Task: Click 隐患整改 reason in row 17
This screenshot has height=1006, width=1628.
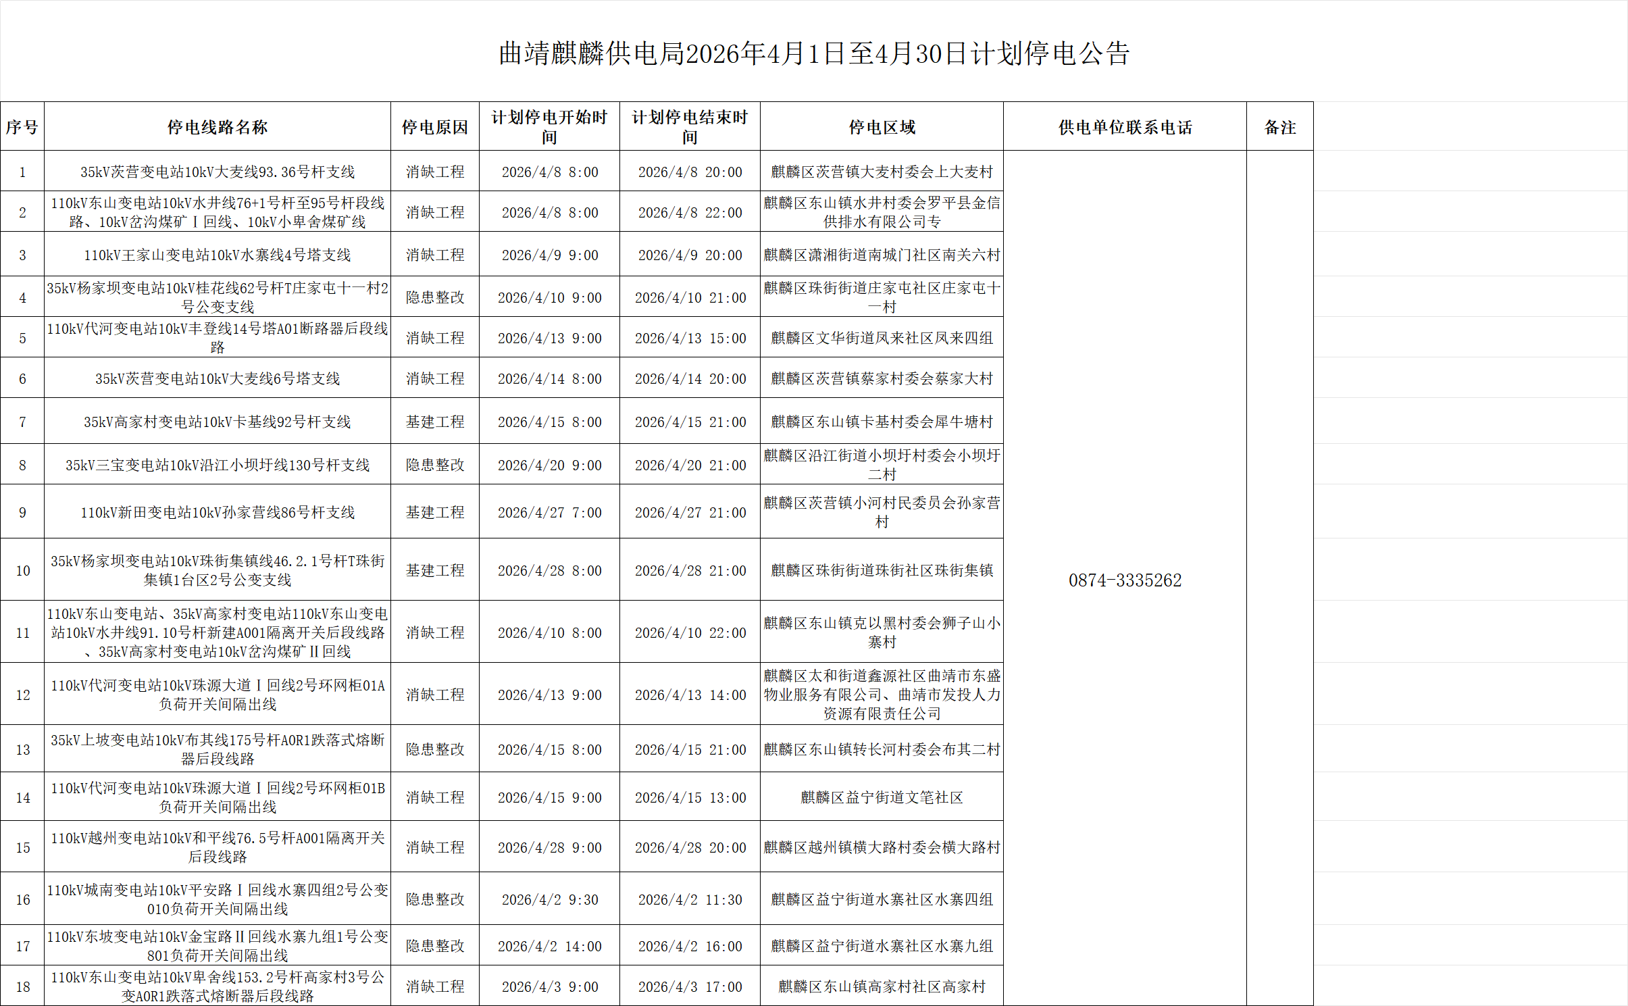Action: pos(434,946)
